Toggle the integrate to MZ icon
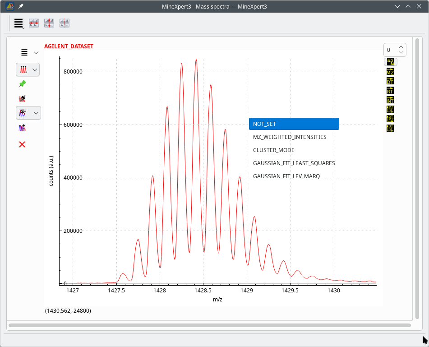The image size is (429, 347). point(390,71)
